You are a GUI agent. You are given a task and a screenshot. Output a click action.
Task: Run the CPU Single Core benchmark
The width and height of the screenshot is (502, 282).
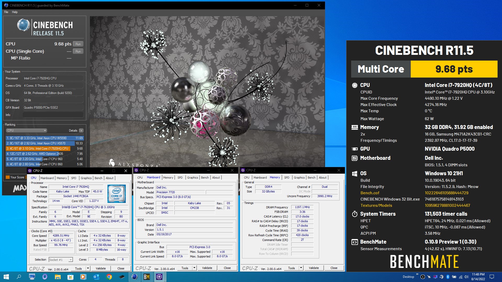point(78,51)
